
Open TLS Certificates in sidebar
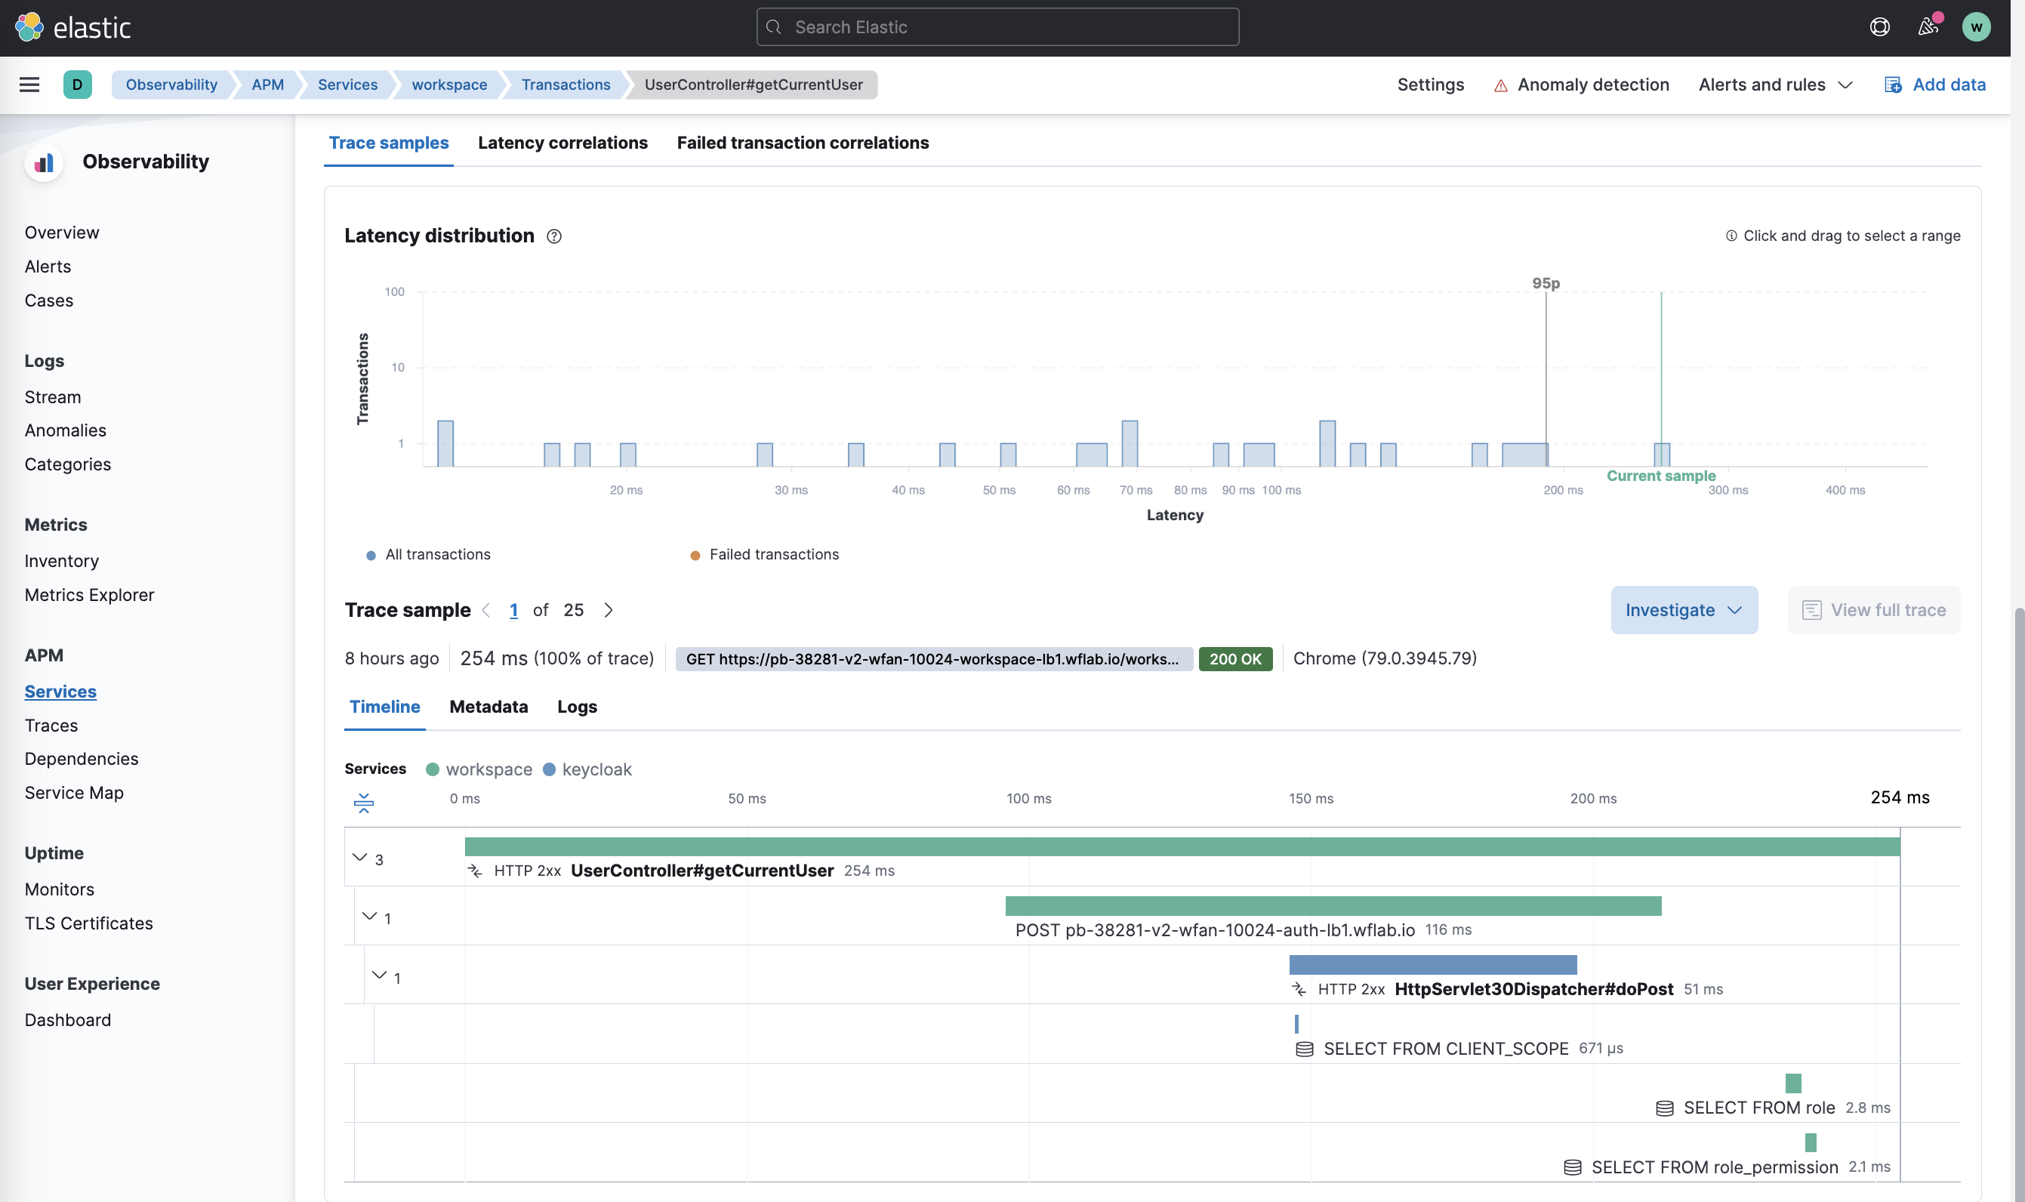(x=88, y=924)
